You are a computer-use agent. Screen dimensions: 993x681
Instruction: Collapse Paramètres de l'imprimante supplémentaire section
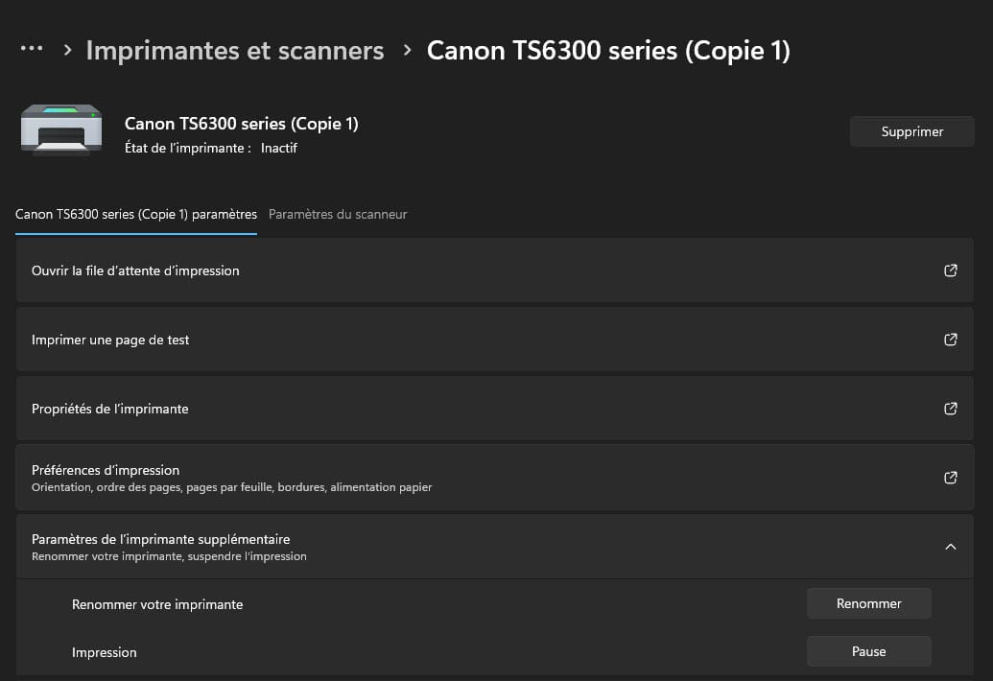(495, 546)
